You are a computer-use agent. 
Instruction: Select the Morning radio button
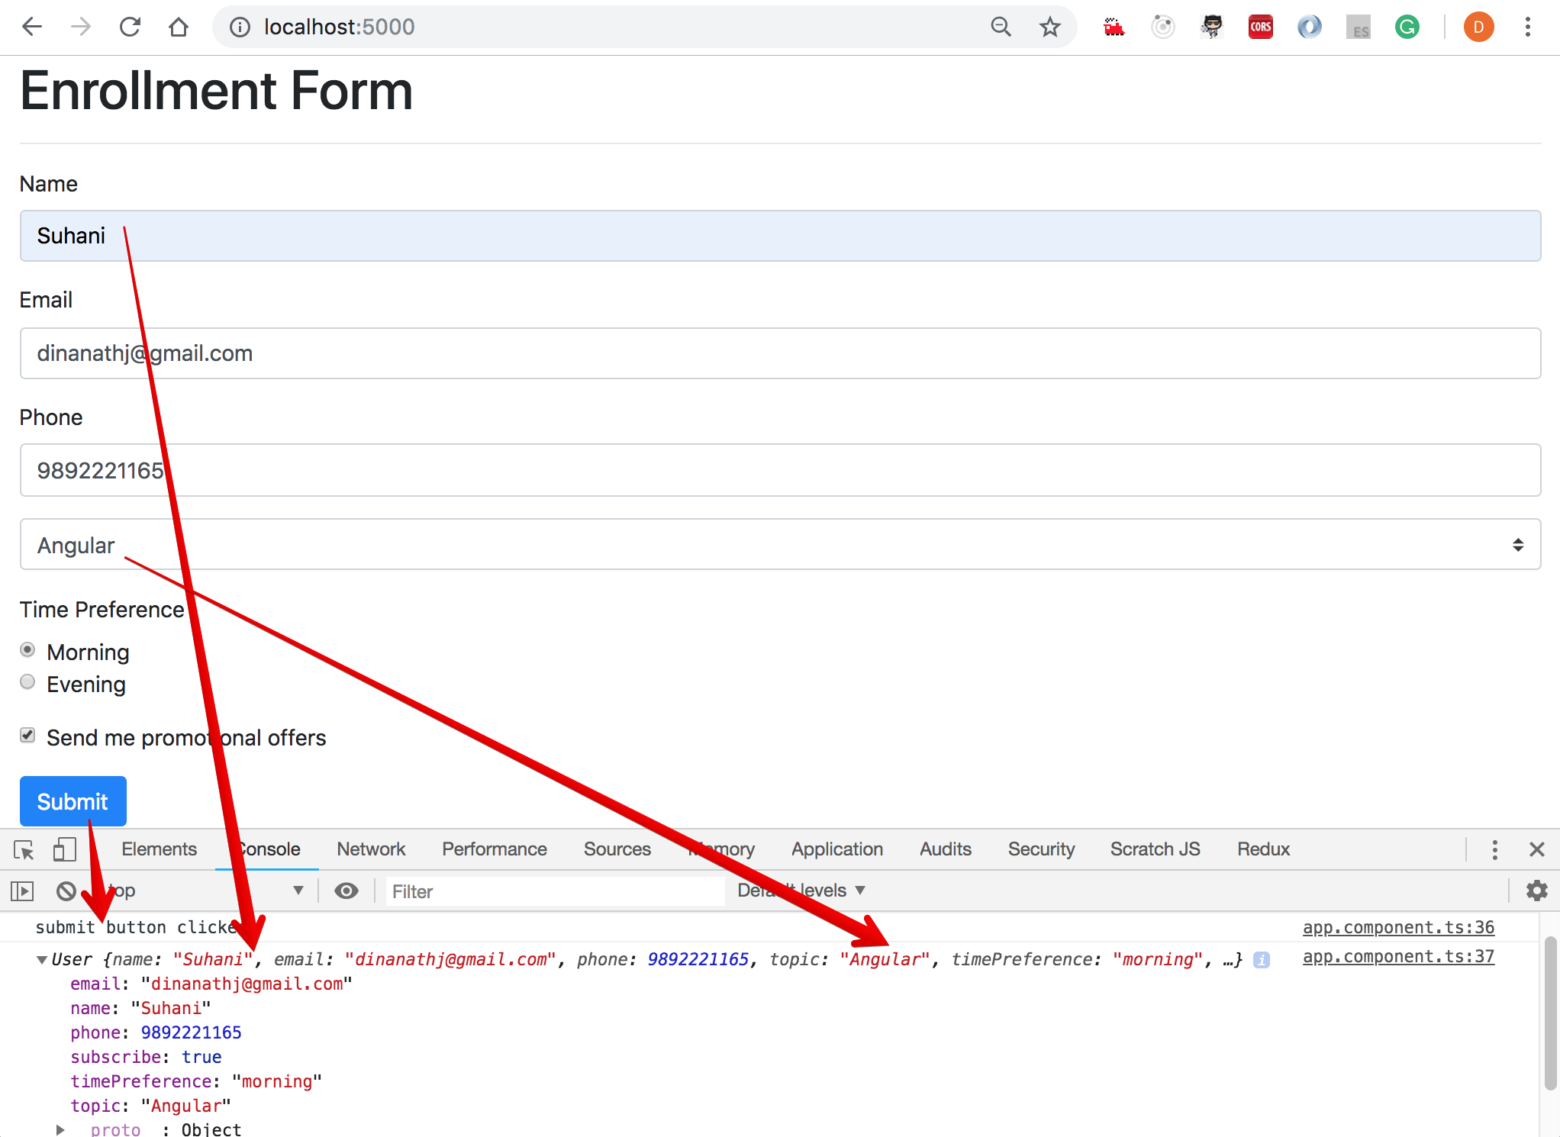27,650
